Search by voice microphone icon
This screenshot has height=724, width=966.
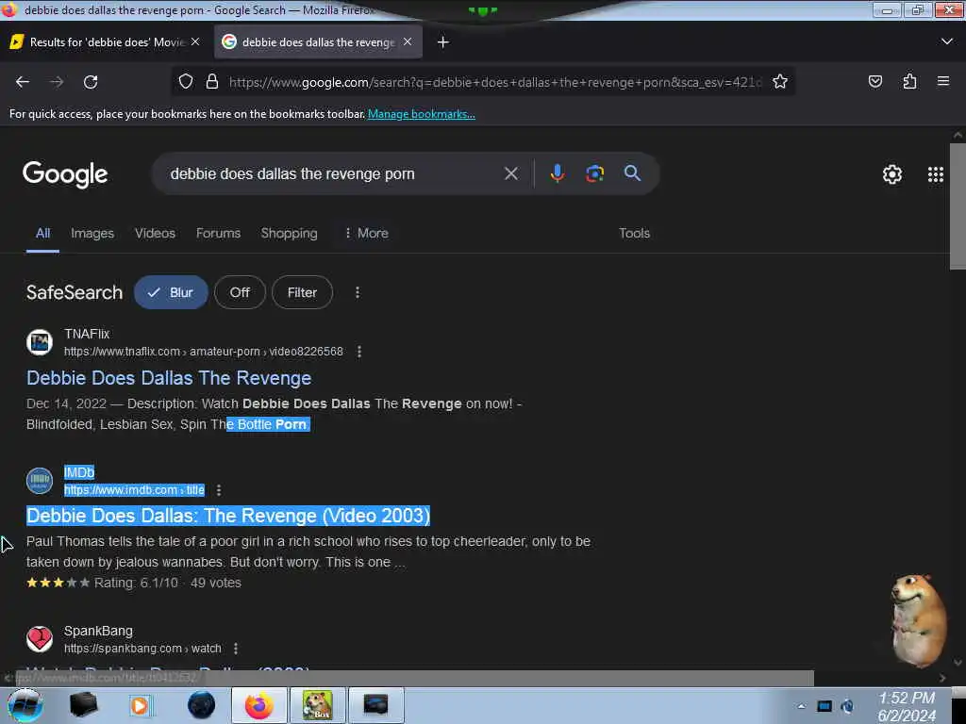pos(557,173)
